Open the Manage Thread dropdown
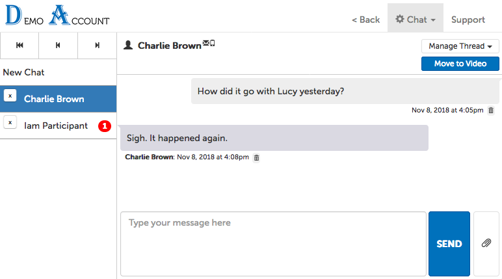Image resolution: width=502 pixels, height=279 pixels. tap(460, 46)
